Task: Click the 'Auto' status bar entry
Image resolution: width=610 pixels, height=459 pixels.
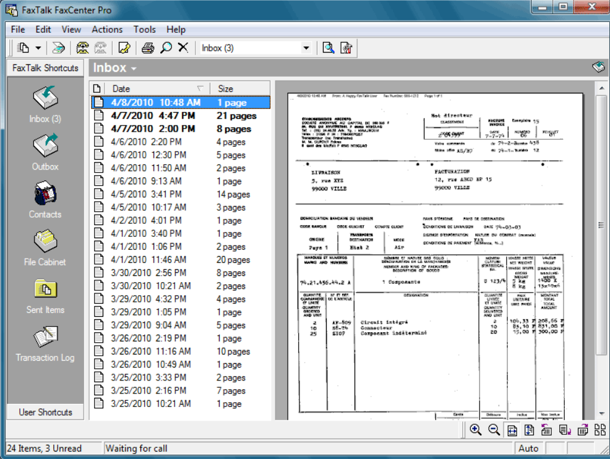Action: (x=528, y=448)
